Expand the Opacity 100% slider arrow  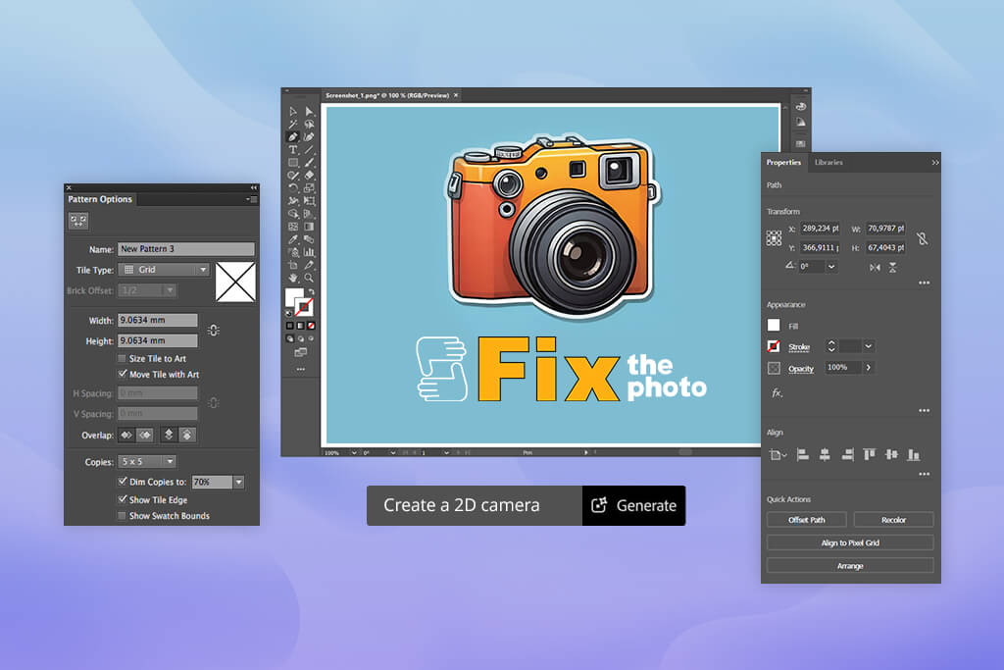(x=869, y=368)
